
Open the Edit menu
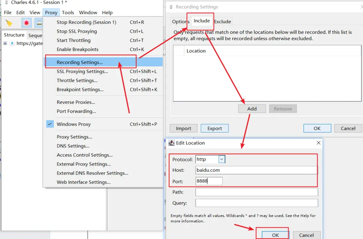[20, 13]
